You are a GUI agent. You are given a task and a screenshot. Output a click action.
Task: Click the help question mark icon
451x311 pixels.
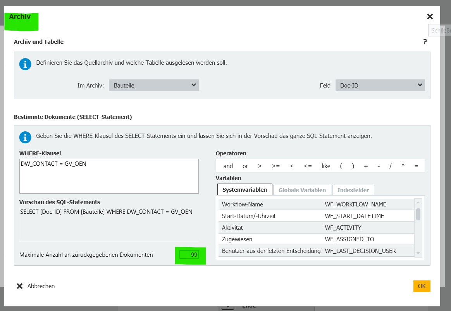425,42
